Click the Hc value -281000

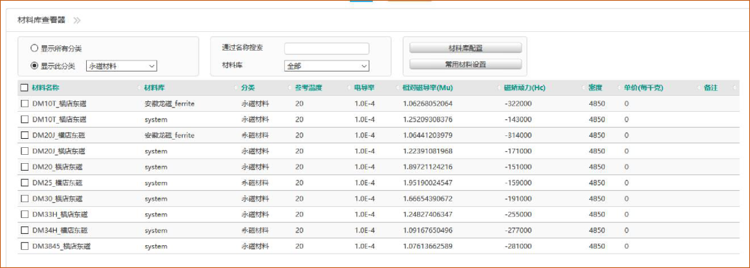tap(518, 246)
